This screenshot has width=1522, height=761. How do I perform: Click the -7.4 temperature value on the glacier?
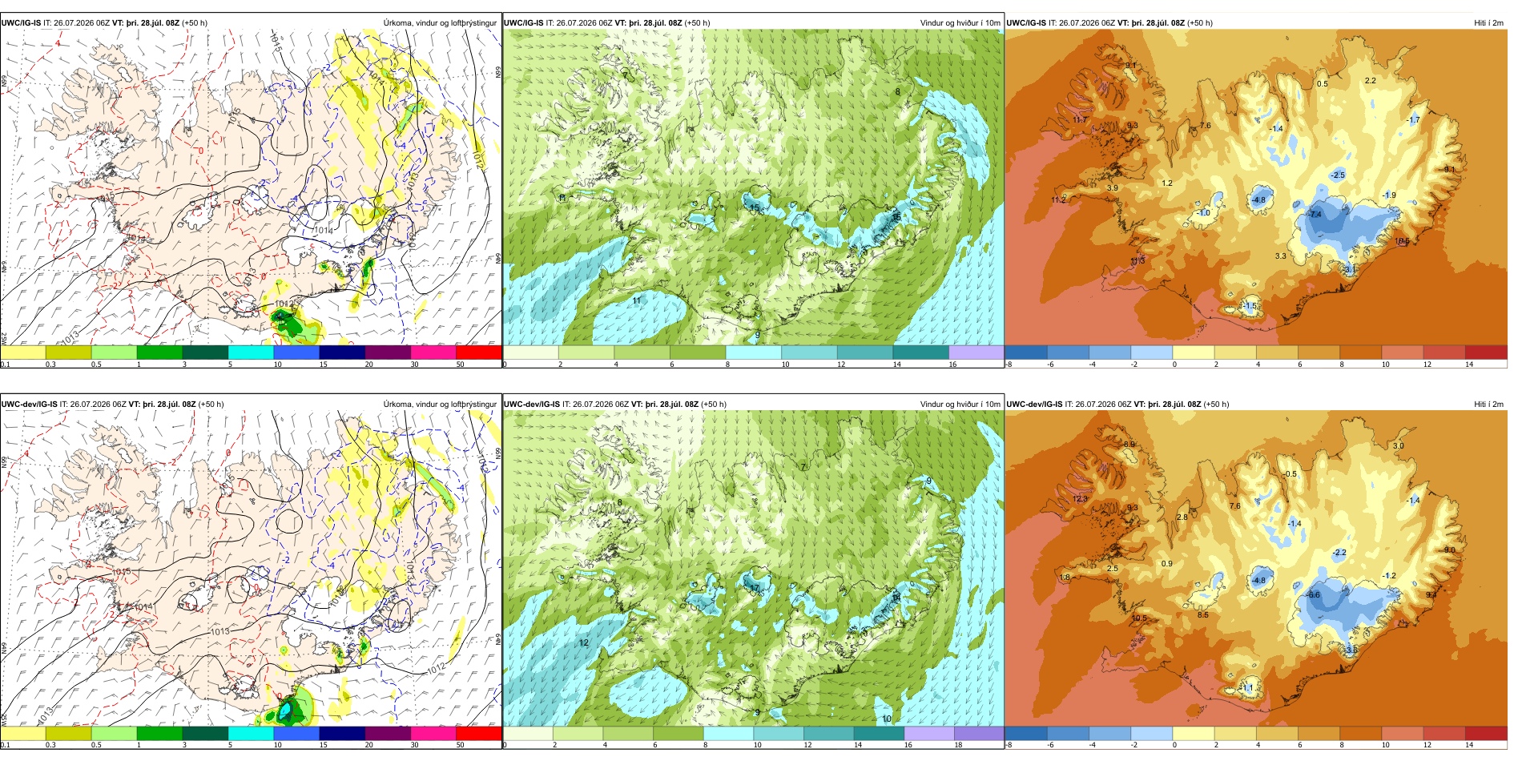[x=1315, y=215]
